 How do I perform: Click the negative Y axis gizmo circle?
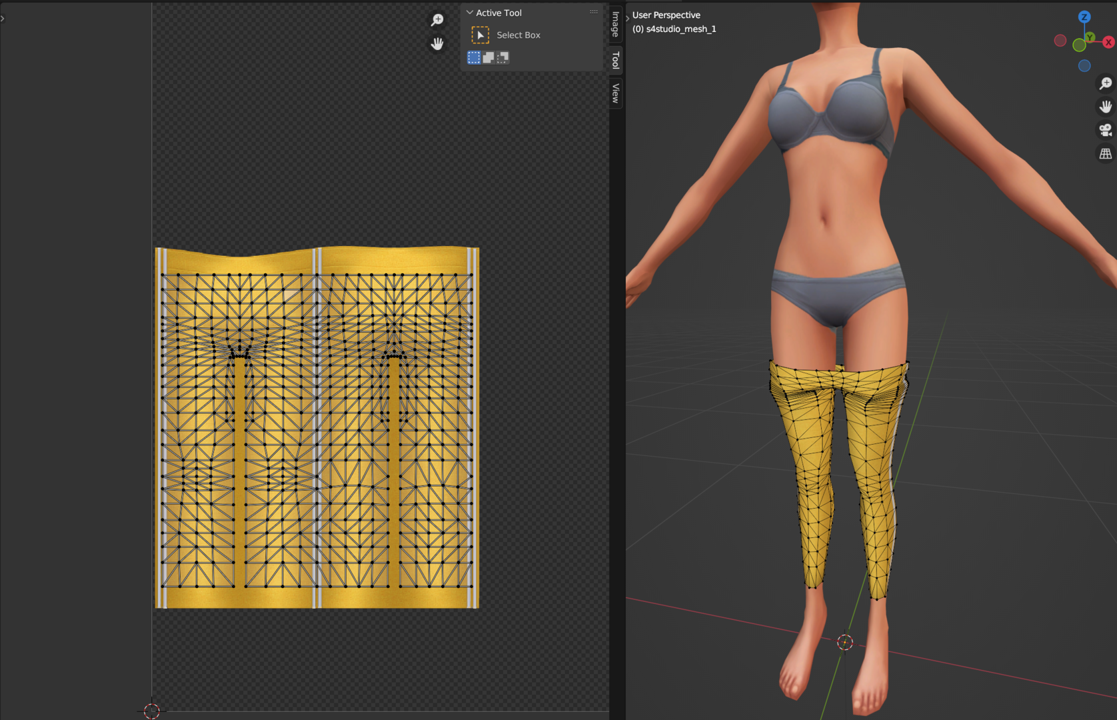click(1079, 45)
